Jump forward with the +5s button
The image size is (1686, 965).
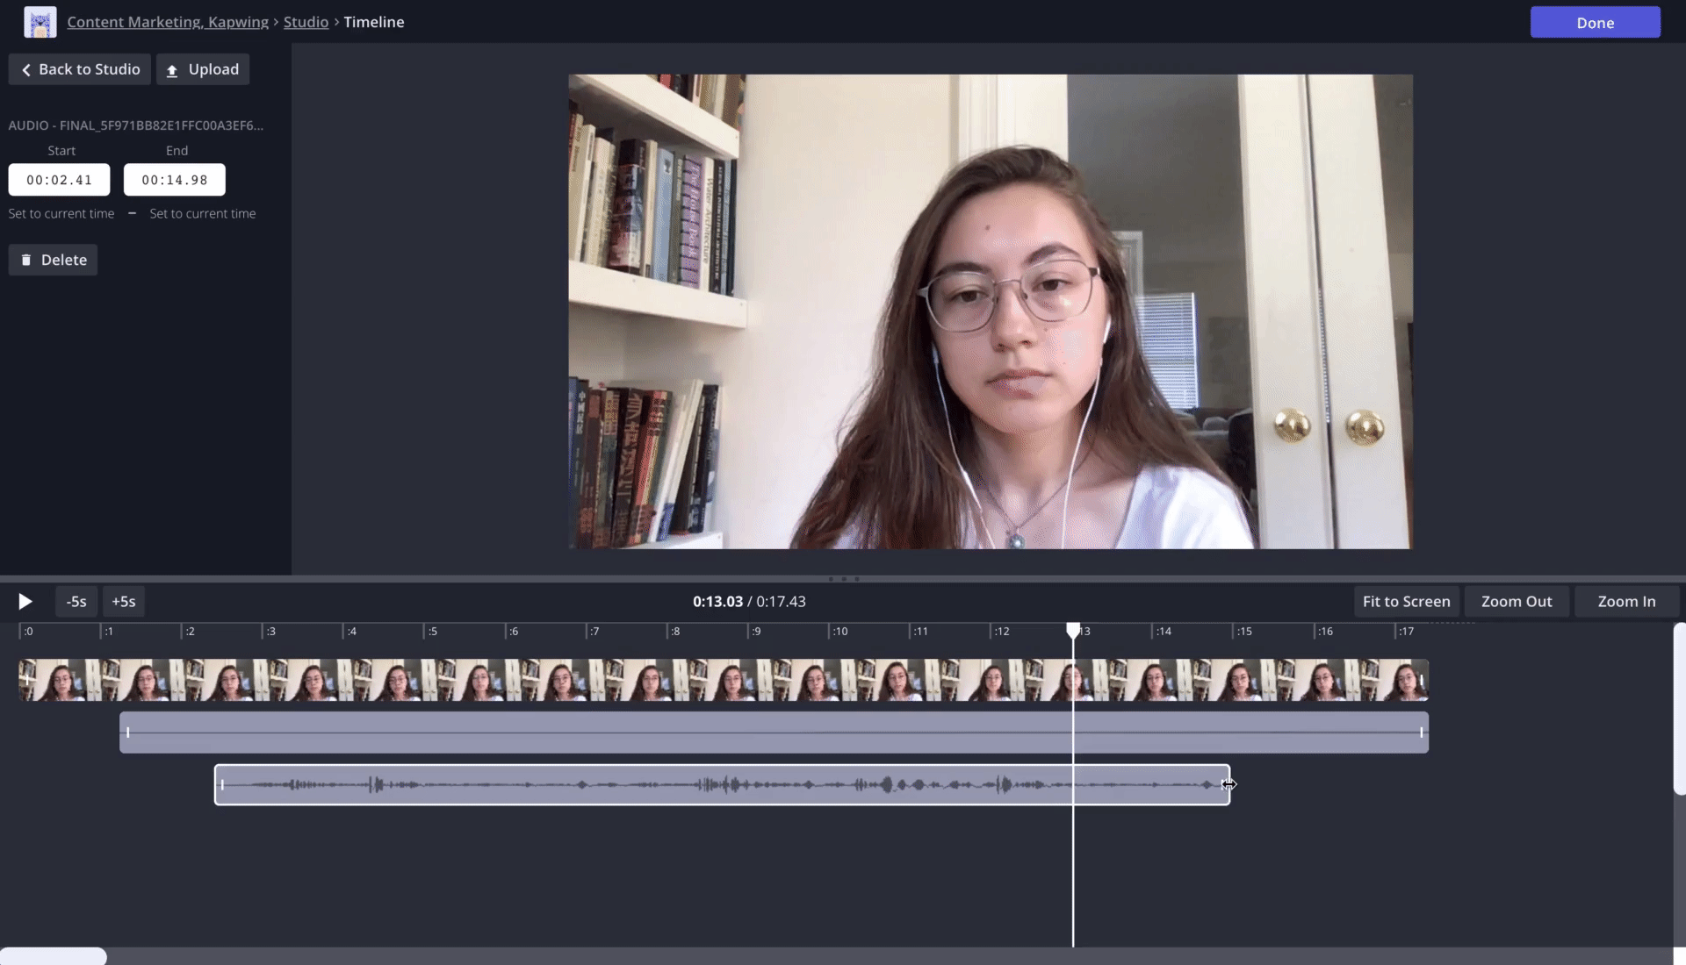tap(123, 601)
